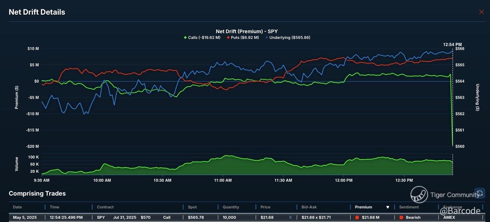
Task: Click the 12:54 PM chart time marker
Action: click(x=452, y=45)
